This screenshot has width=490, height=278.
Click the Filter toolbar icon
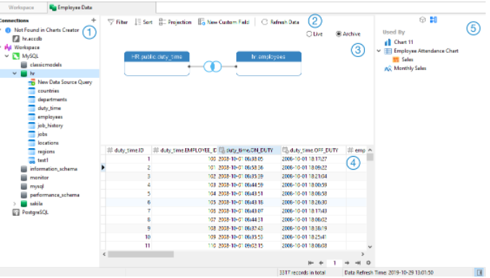pyautogui.click(x=111, y=22)
